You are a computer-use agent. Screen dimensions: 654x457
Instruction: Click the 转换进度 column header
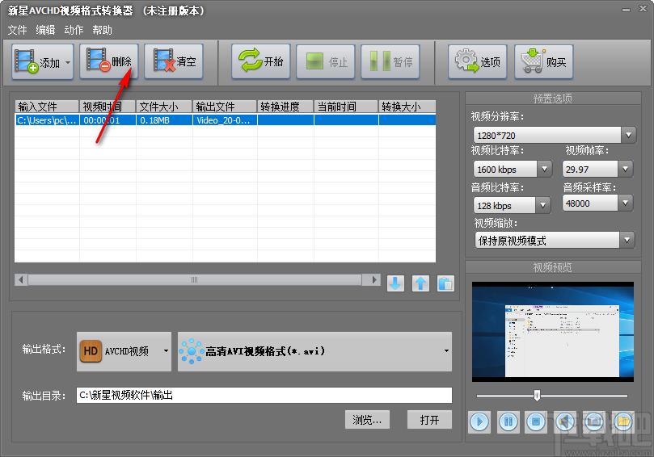pos(285,107)
